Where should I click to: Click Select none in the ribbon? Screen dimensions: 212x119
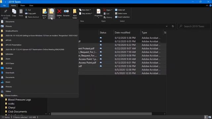121,14
